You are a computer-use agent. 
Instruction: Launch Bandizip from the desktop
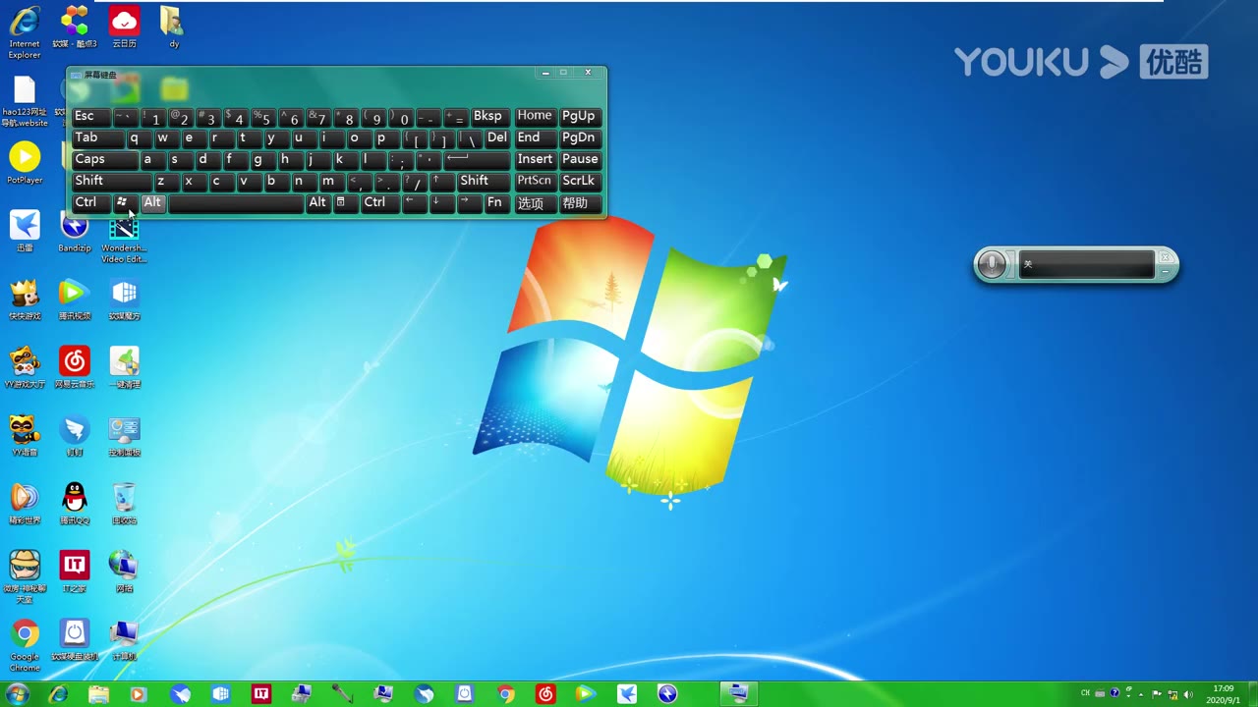(75, 227)
